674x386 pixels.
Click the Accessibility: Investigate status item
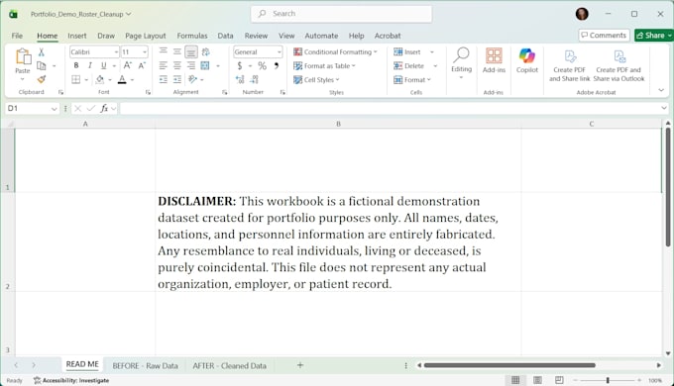(71, 380)
